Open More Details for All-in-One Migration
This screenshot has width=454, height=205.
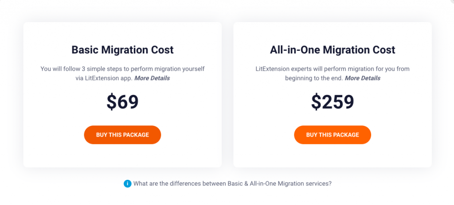point(363,78)
